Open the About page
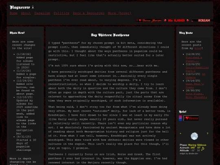Screen dimensions: 220x165 click(26, 13)
